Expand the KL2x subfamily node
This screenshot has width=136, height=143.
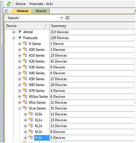(x=25, y=126)
